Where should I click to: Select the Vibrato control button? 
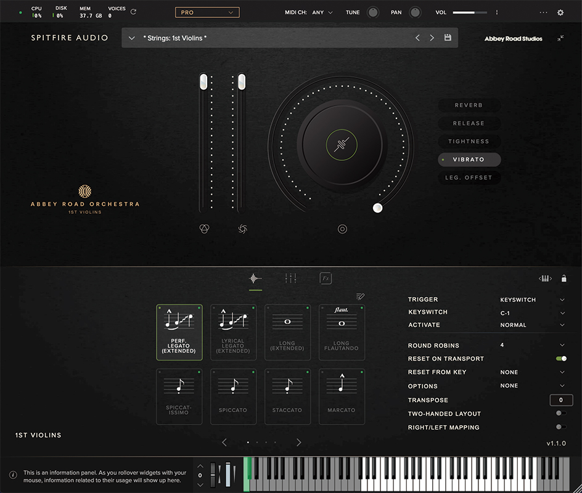(x=469, y=160)
